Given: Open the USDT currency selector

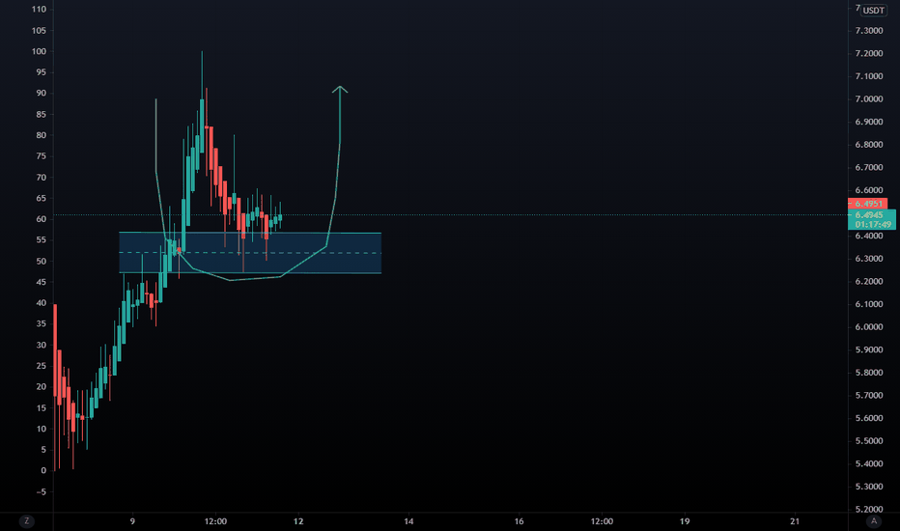Looking at the screenshot, I should (874, 11).
